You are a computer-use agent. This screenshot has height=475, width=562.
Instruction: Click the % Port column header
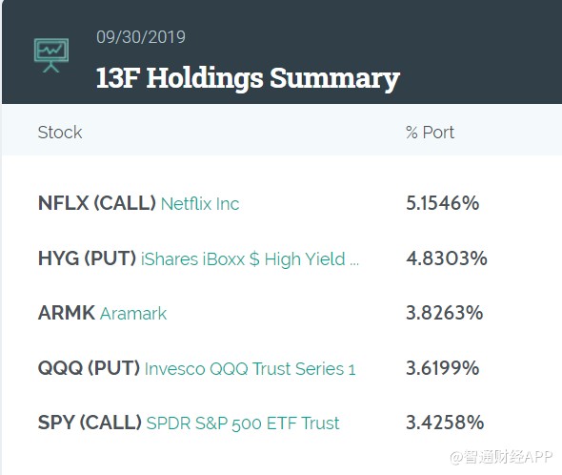(x=431, y=133)
